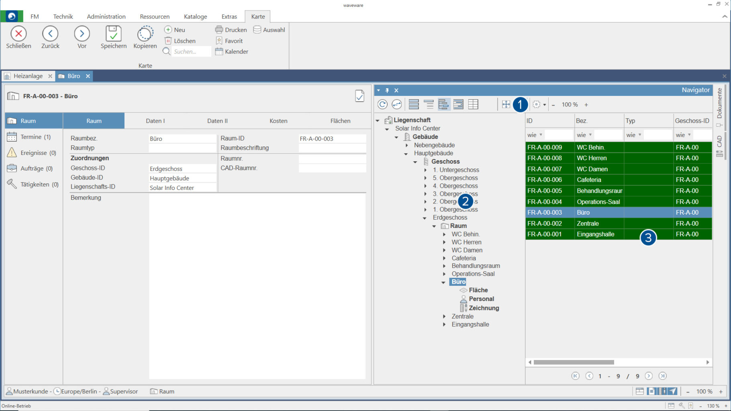
Task: Collapse the Erdgeschoss tree node
Action: click(425, 218)
